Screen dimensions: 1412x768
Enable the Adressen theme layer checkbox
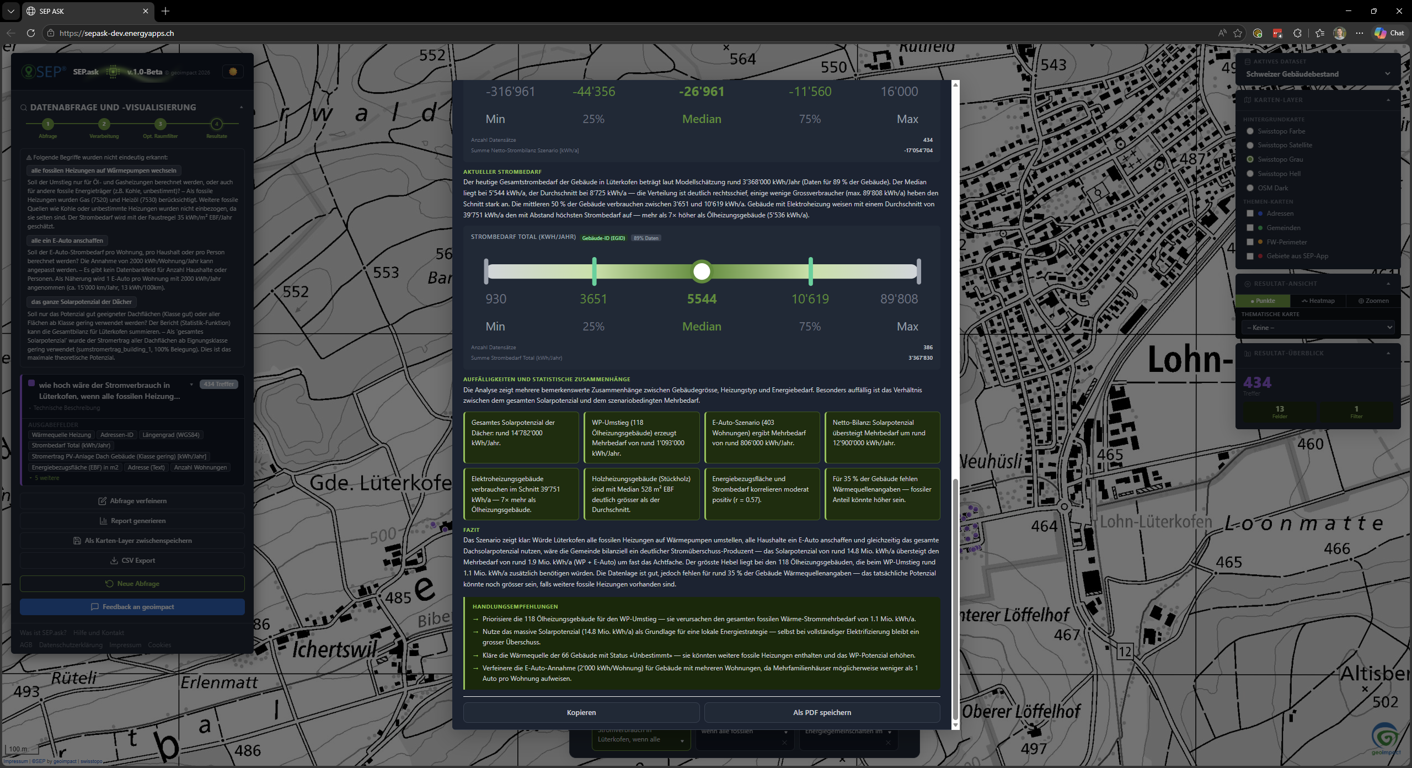tap(1250, 214)
